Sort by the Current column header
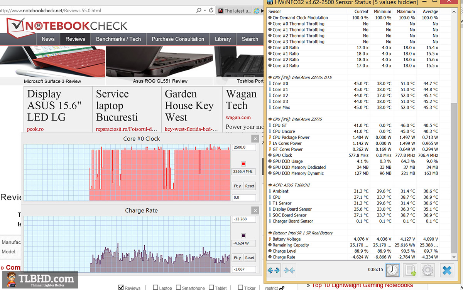Viewport: 463px width, 290px height. tap(362, 12)
